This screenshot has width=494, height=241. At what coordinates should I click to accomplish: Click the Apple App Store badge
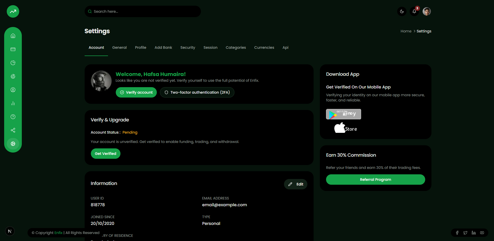(346, 128)
